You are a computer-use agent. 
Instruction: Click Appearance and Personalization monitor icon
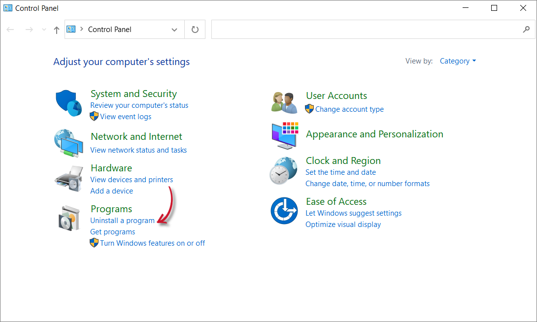coord(285,135)
